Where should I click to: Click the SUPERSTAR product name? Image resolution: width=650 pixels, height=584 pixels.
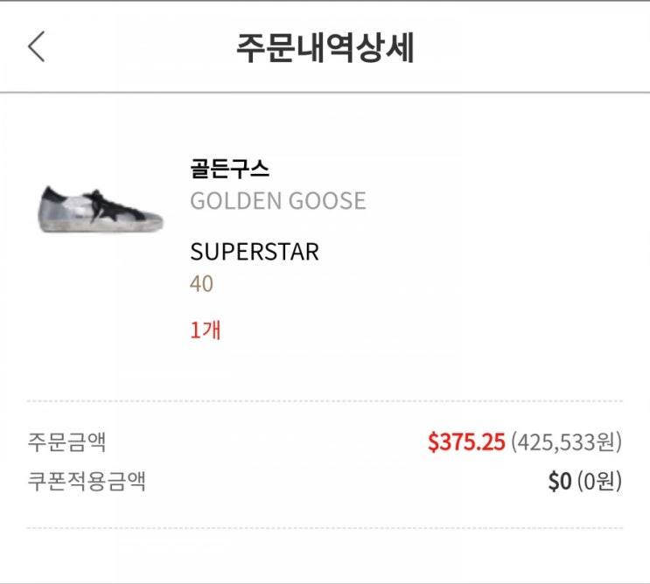(x=255, y=253)
